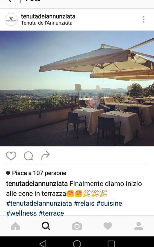This screenshot has width=154, height=247.
Task: Go to the Home tab
Action: coord(15,226)
